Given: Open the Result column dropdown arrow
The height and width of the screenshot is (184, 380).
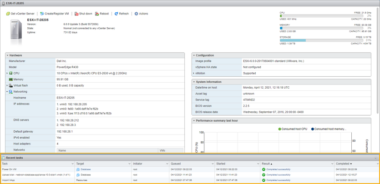Looking at the screenshot, I should point(332,164).
